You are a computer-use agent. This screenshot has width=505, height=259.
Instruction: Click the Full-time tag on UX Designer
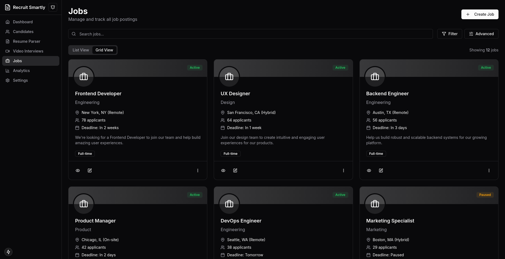[x=231, y=154]
